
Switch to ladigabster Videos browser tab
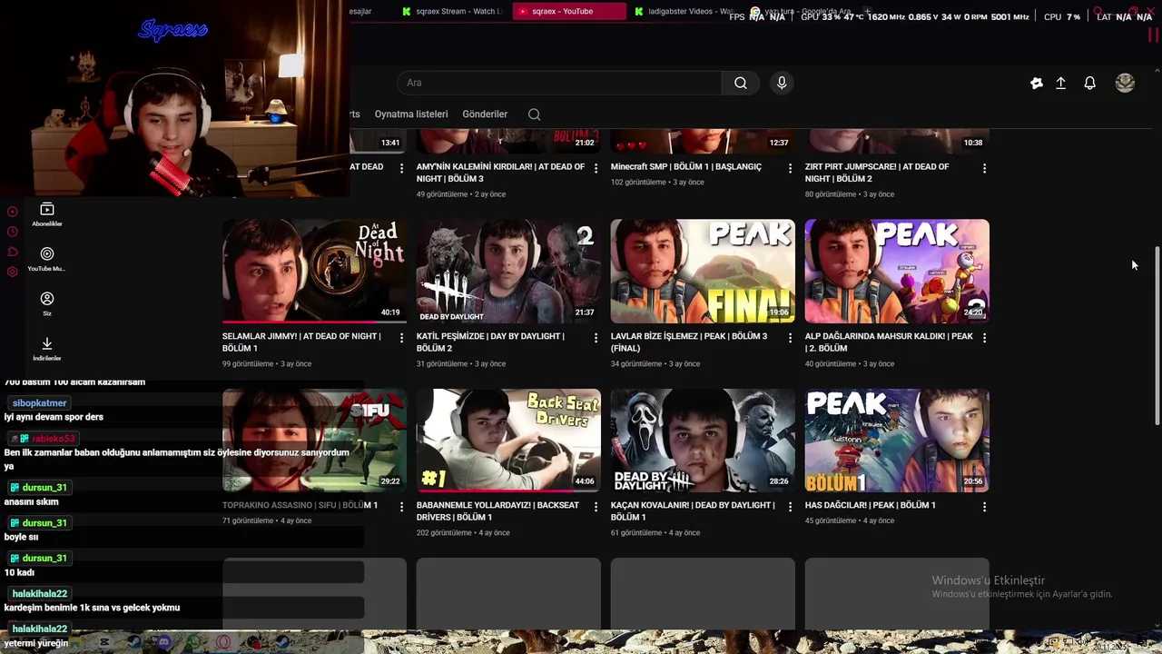pos(684,12)
